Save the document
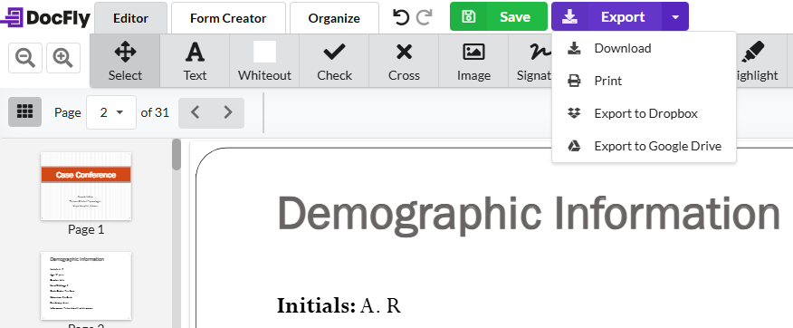This screenshot has height=328, width=793. [499, 16]
